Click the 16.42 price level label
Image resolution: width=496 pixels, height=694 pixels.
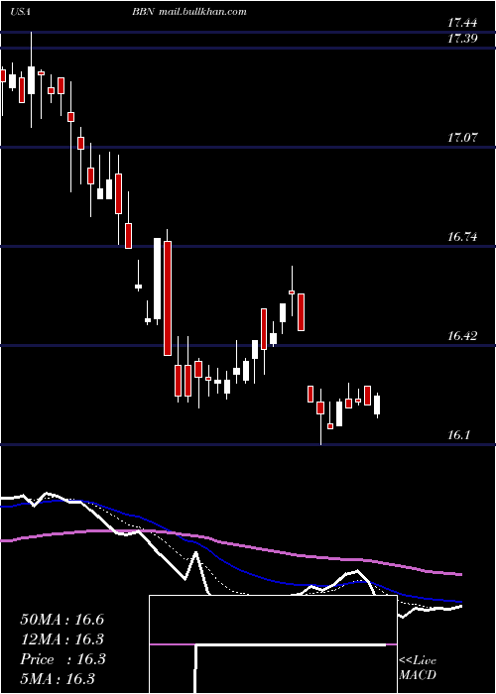pos(462,336)
